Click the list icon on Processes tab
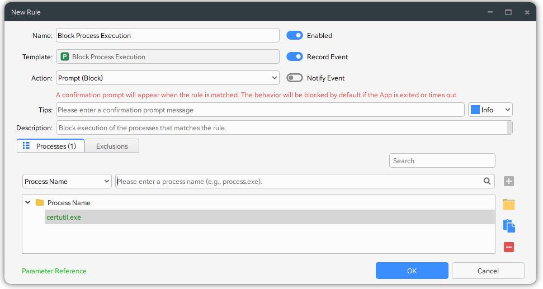Image resolution: width=543 pixels, height=289 pixels. click(x=26, y=146)
